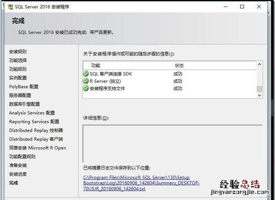Click the 准备安装 step in sidebar
This screenshot has height=200, width=275.
pyautogui.click(x=18, y=165)
